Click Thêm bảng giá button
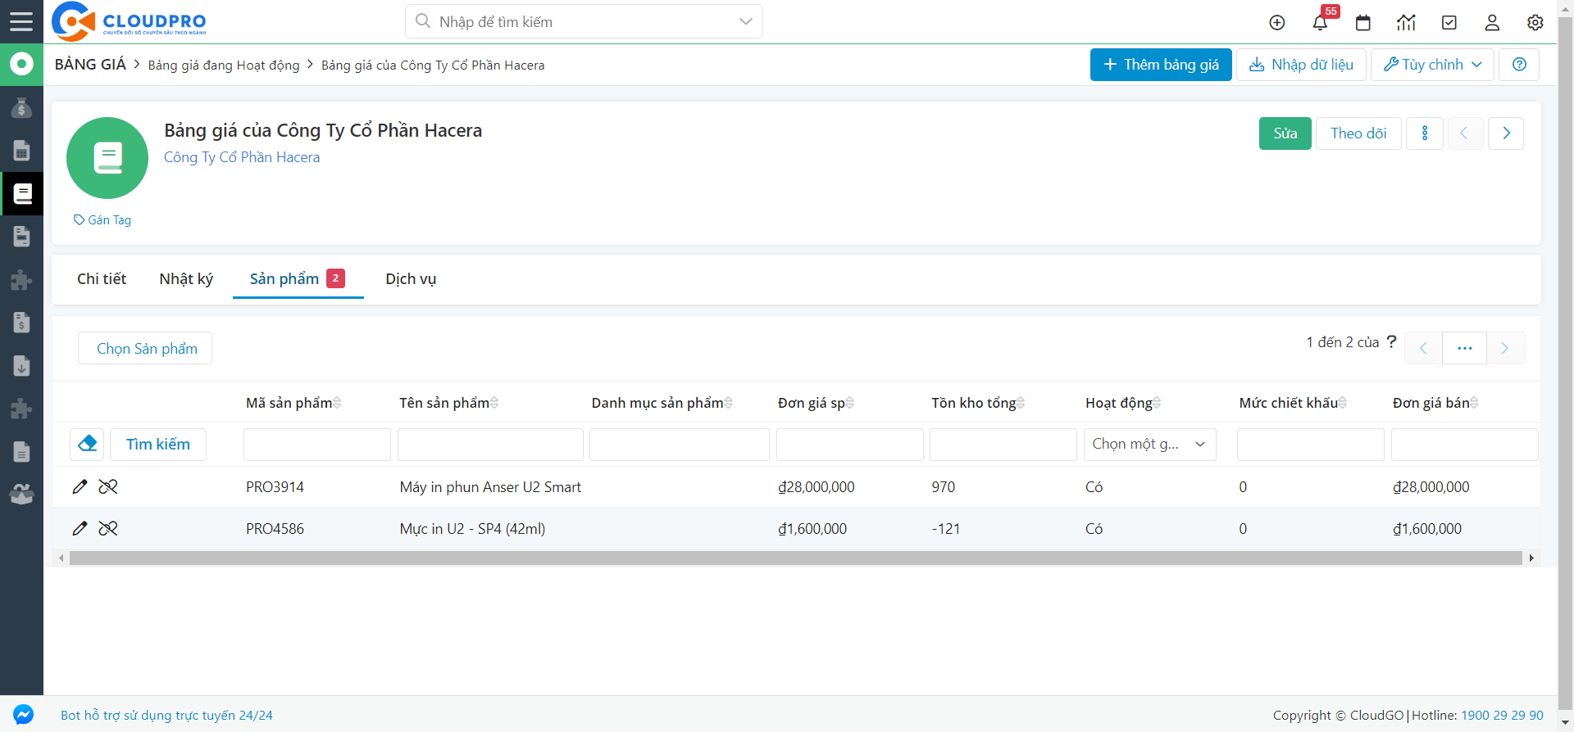This screenshot has width=1574, height=732. tap(1161, 65)
